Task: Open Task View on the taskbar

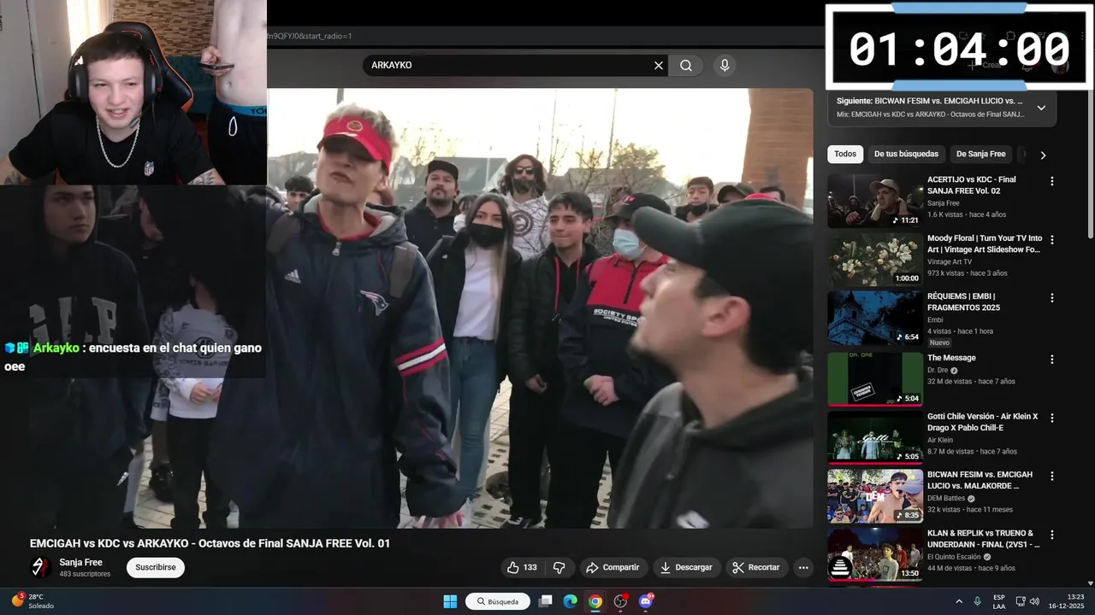Action: (x=545, y=601)
